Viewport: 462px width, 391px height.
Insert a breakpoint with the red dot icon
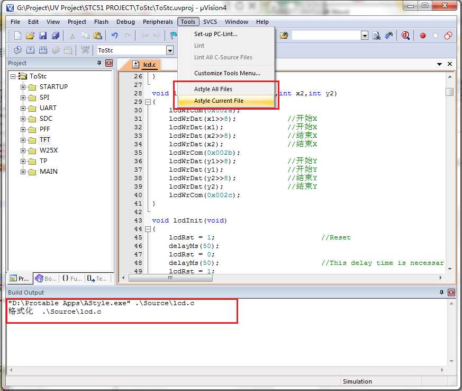tap(423, 35)
